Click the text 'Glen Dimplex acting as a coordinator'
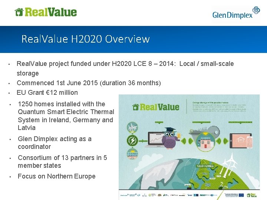The height and width of the screenshot is (200, 267). click(x=55, y=143)
